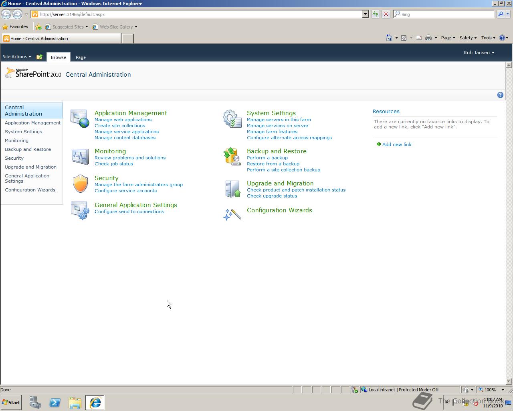Click the Manage farm features link
This screenshot has height=411, width=513.
(x=272, y=132)
